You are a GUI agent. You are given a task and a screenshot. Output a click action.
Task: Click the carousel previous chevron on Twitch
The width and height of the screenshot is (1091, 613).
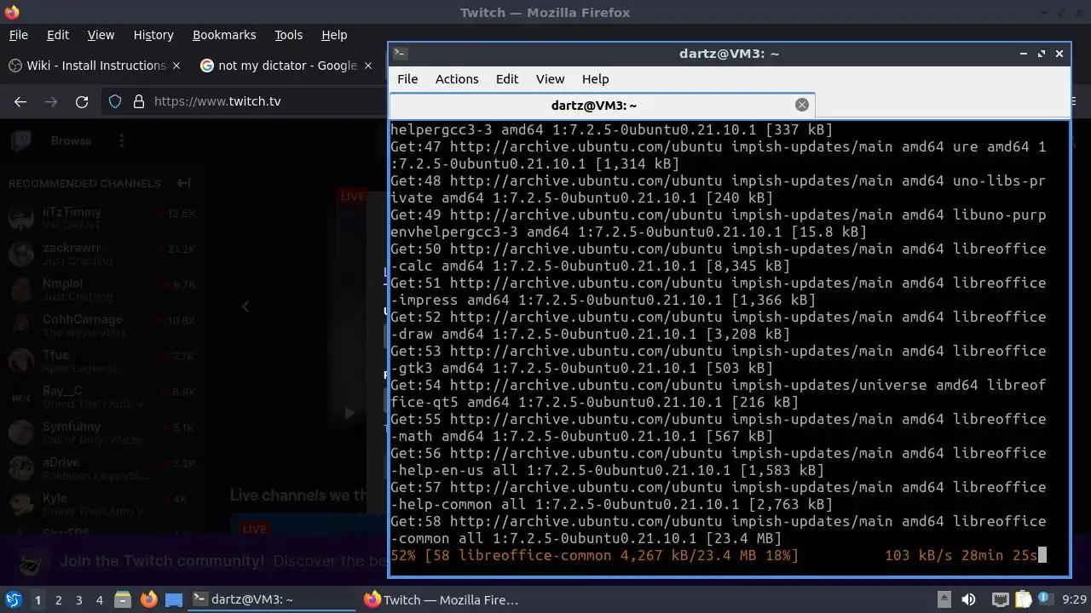pos(245,306)
